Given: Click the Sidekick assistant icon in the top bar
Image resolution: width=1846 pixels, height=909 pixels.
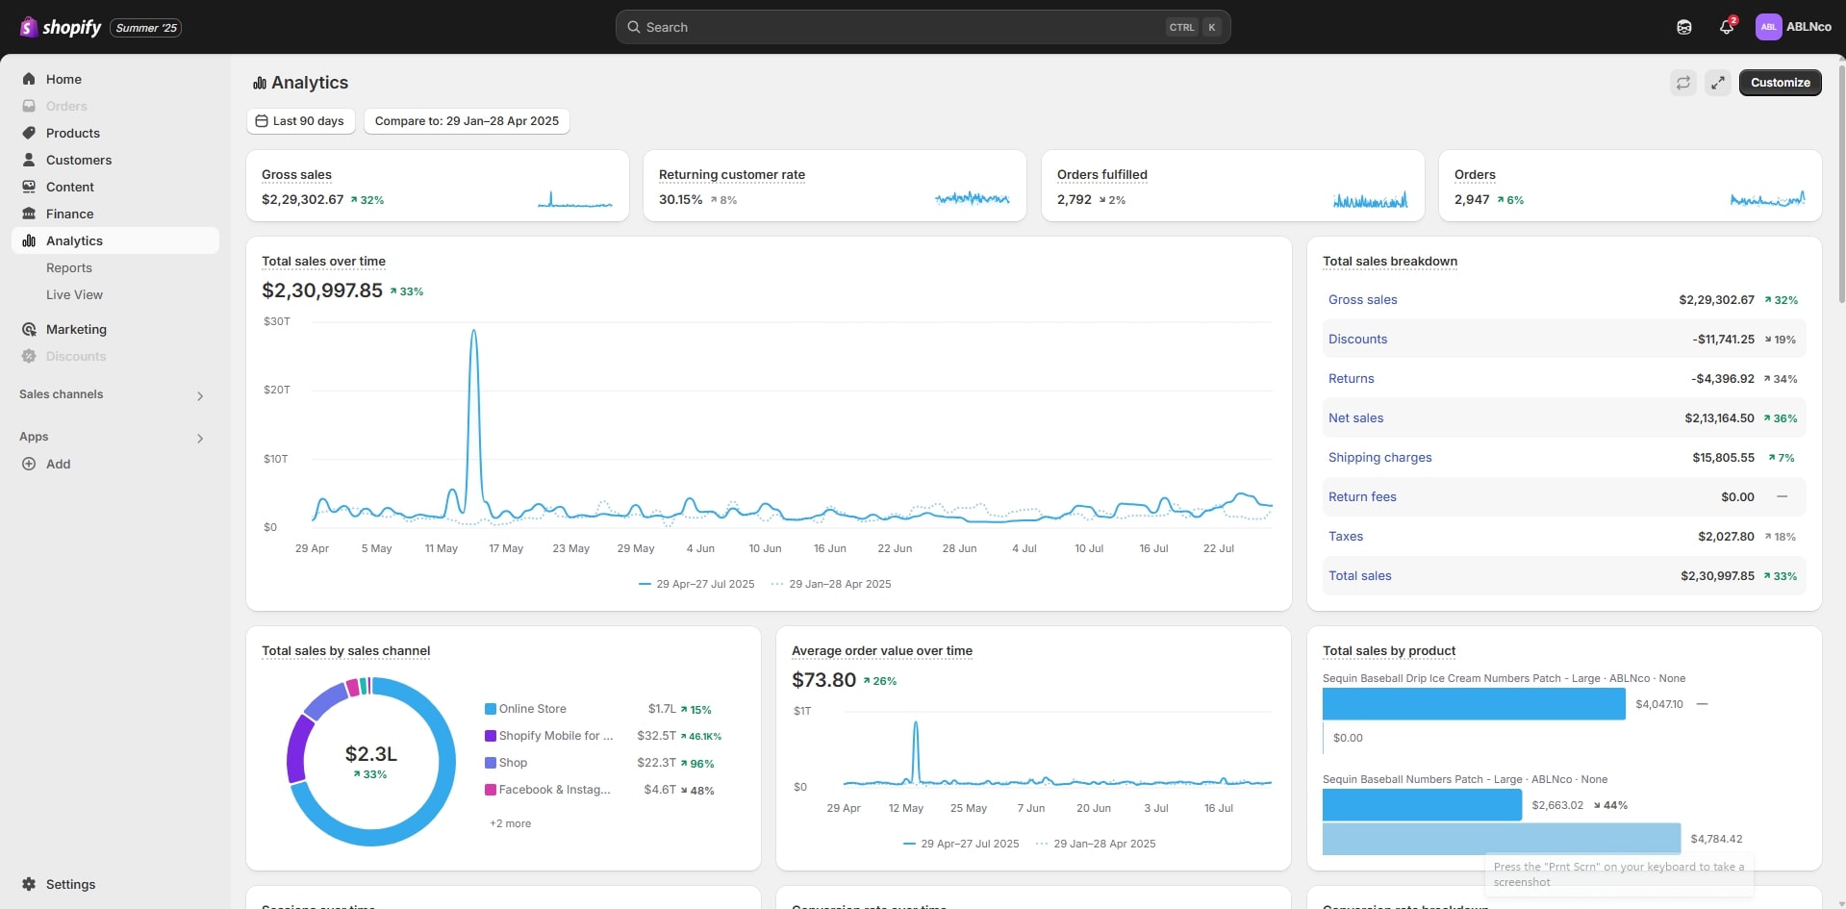Looking at the screenshot, I should (x=1683, y=27).
